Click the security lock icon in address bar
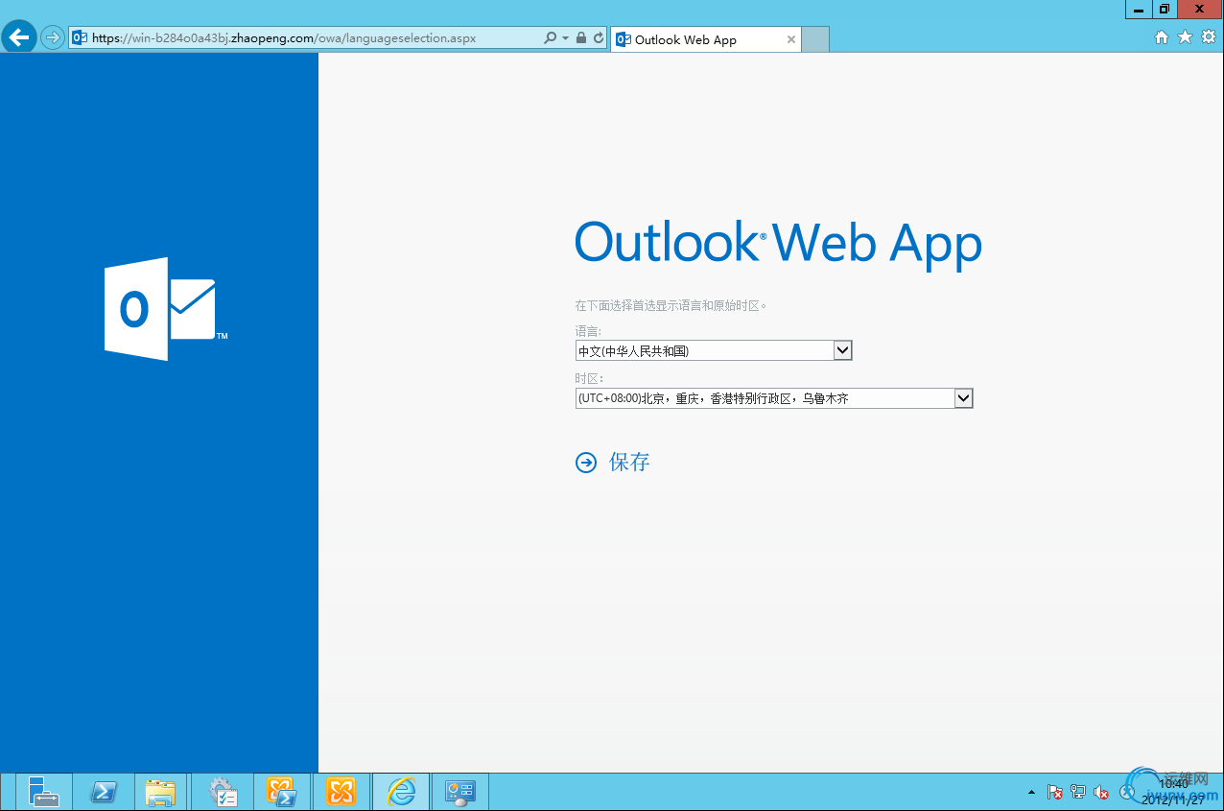Screen dimensions: 1224x811 click(x=581, y=38)
